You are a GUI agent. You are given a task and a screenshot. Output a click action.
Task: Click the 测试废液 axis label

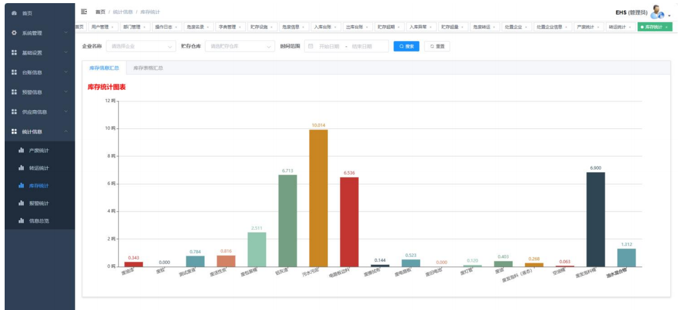click(x=188, y=272)
